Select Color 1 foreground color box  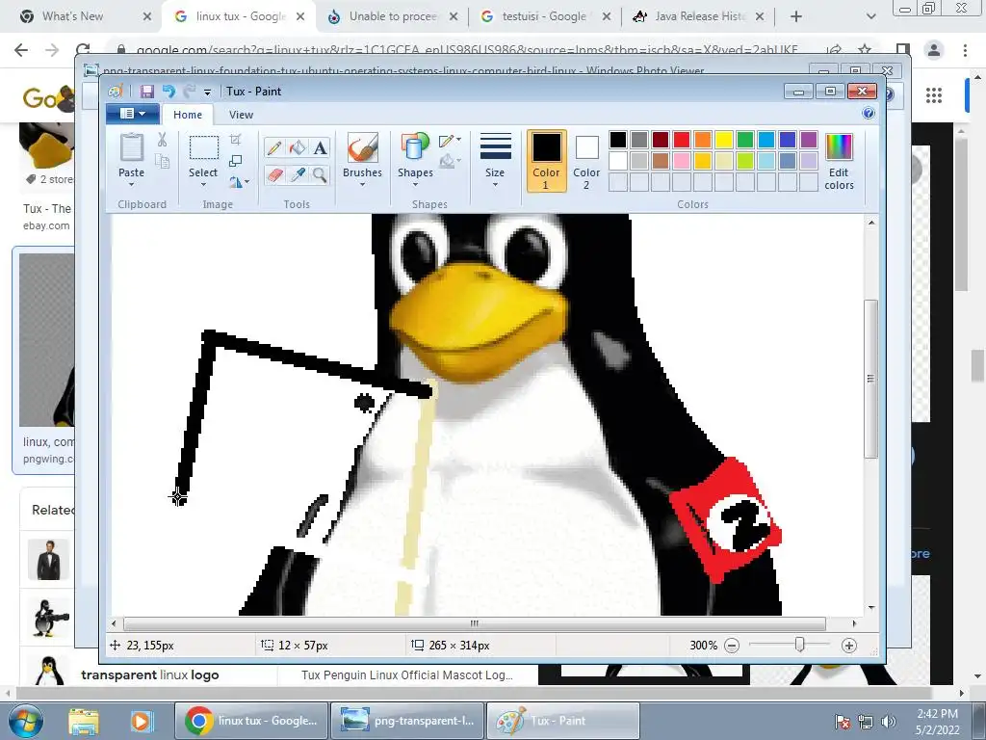547,161
